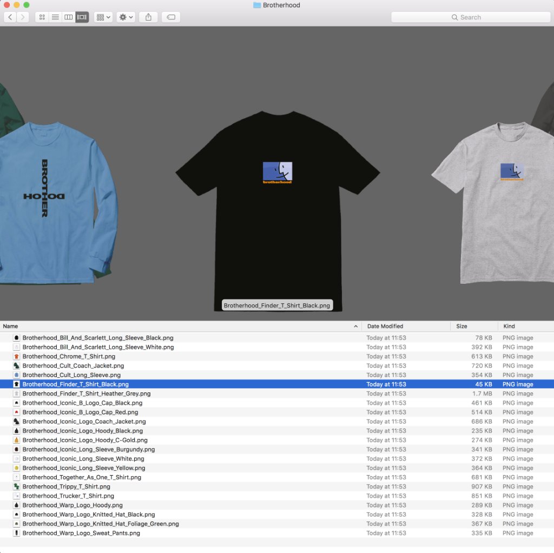
Task: Click icon of Brotherhood_Trippy_T_Shirt.png
Action: point(16,487)
